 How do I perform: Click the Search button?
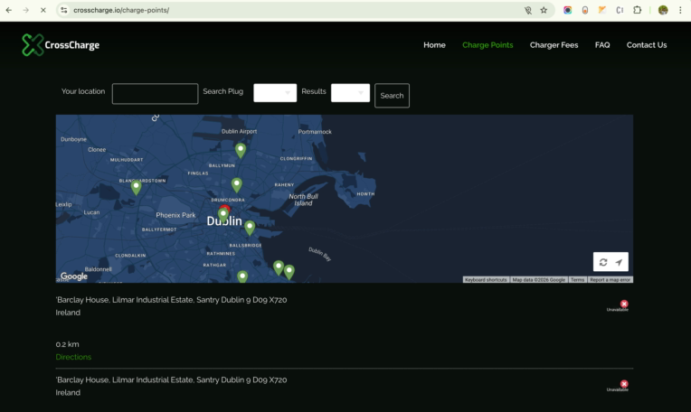[x=392, y=96]
